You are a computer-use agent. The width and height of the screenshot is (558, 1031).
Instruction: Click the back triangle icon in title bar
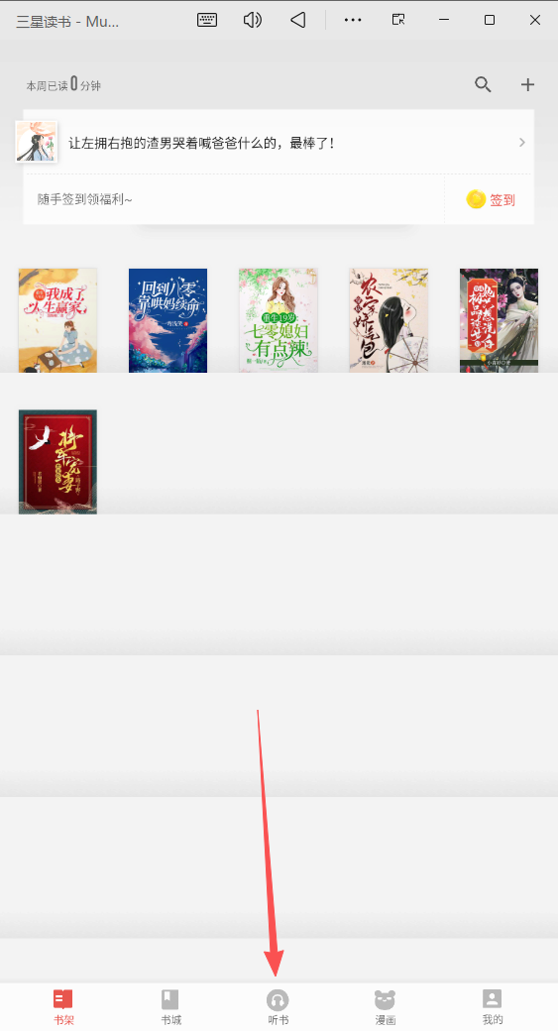pos(297,20)
